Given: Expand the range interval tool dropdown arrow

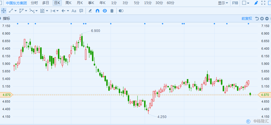Looking at the screenshot, I should [x=58, y=11].
